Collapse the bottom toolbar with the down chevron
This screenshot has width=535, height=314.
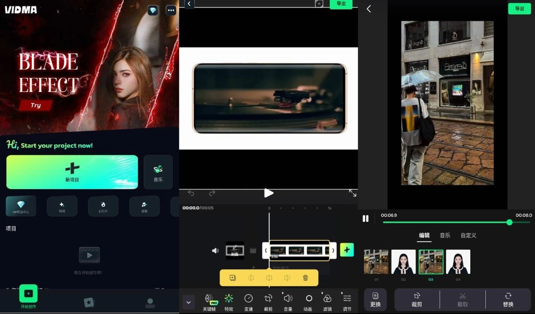189,302
